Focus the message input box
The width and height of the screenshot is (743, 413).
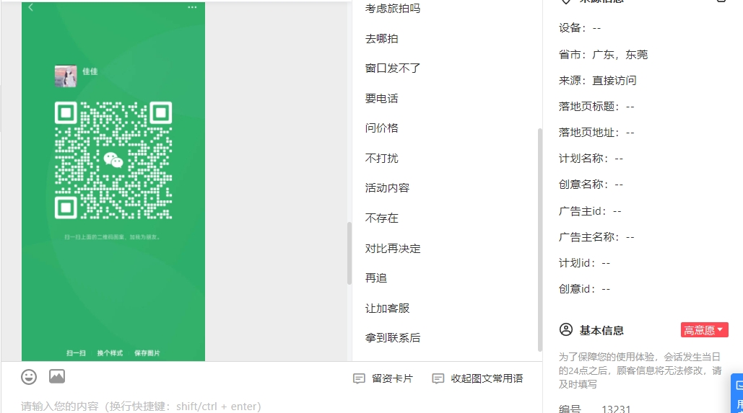(x=271, y=406)
